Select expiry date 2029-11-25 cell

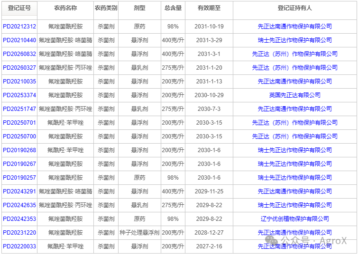tap(209, 191)
